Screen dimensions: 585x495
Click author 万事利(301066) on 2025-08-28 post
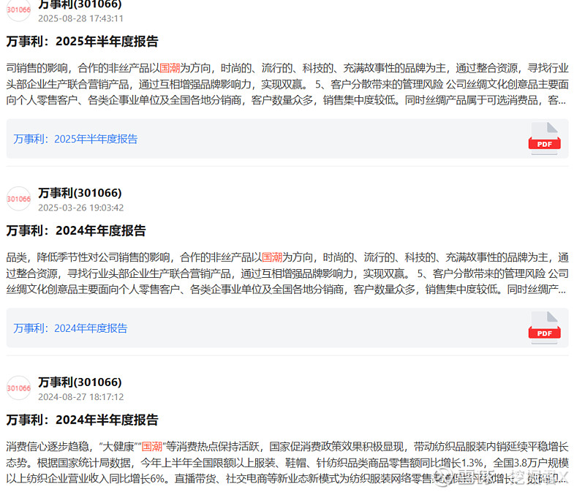(x=80, y=4)
